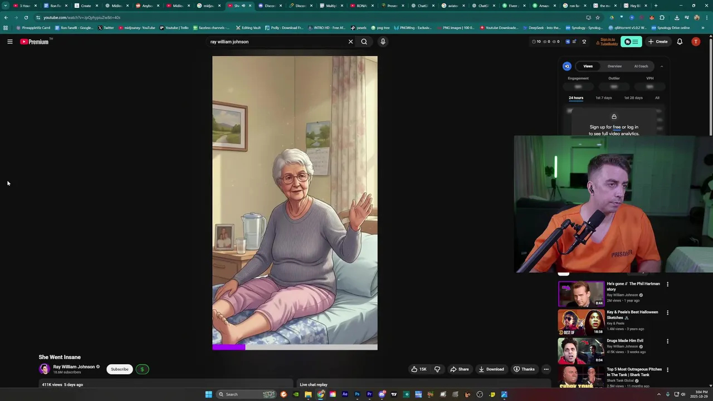Select the 1st 28 days time range
Image resolution: width=713 pixels, height=401 pixels.
pyautogui.click(x=633, y=98)
